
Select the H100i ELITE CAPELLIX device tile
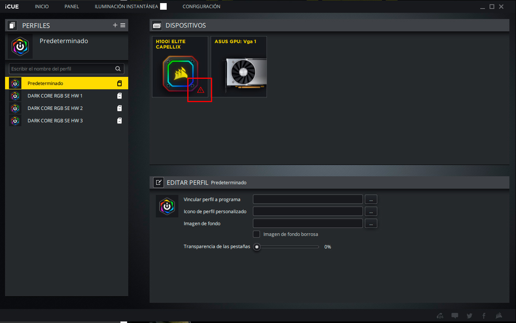180,67
